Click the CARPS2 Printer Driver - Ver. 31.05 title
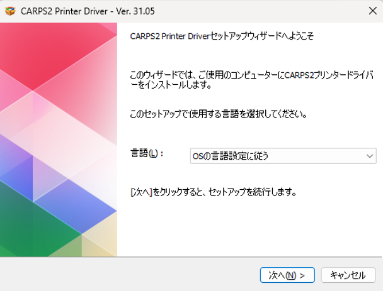 (x=88, y=11)
